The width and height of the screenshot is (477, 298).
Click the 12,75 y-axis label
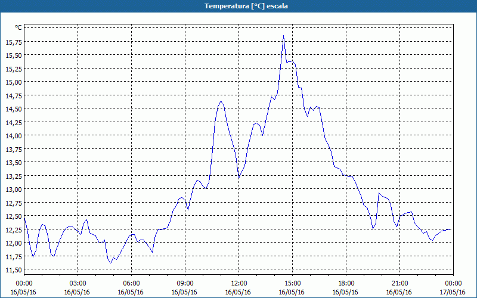(14, 203)
